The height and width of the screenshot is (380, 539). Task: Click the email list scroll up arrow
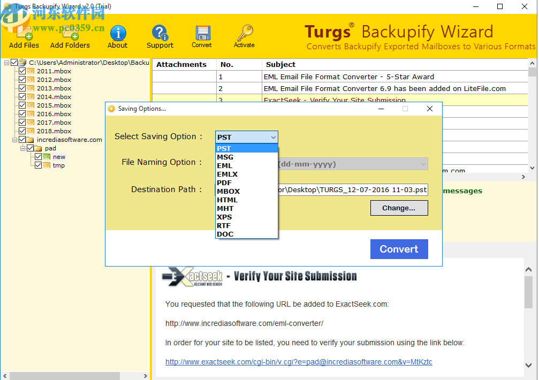[532, 63]
